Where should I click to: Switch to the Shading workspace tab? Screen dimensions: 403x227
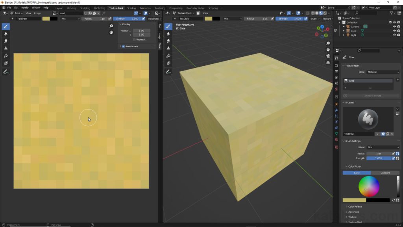pyautogui.click(x=131, y=8)
